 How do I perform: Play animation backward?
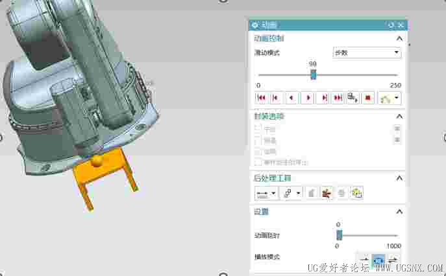click(291, 98)
